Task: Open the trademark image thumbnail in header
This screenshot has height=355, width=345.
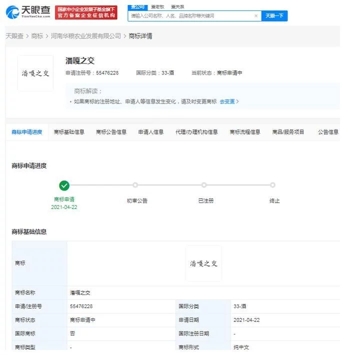Action: (35, 73)
